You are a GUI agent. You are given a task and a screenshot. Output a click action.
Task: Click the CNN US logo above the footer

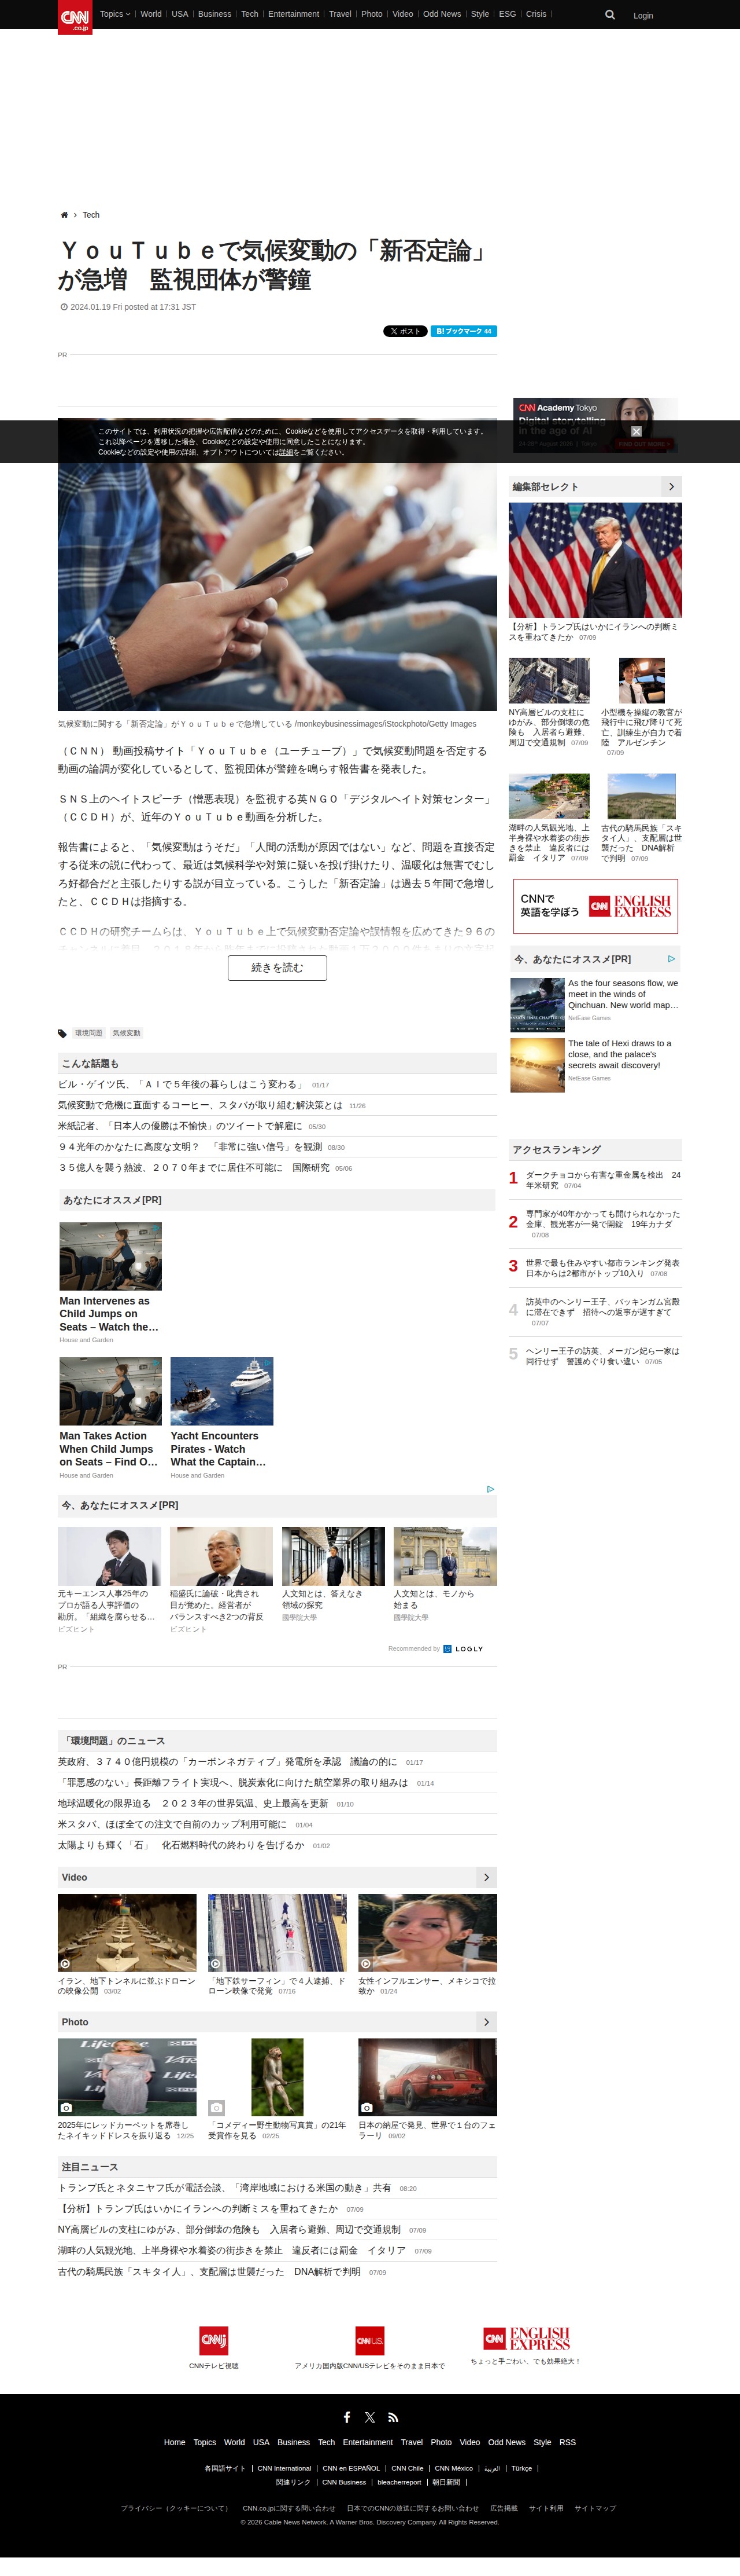[369, 2341]
